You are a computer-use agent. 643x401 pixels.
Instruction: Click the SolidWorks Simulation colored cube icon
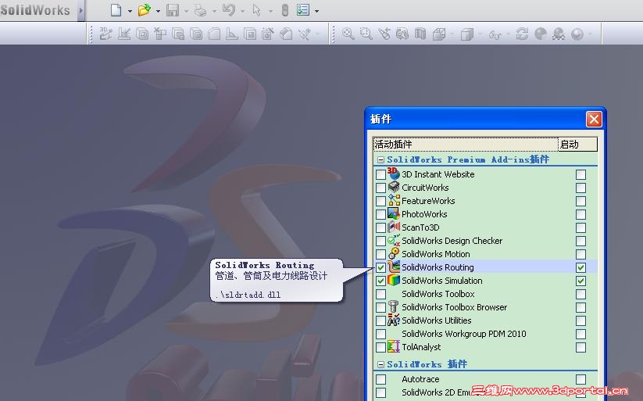click(394, 280)
